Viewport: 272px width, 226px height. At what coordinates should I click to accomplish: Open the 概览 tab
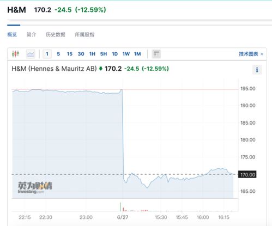click(12, 34)
